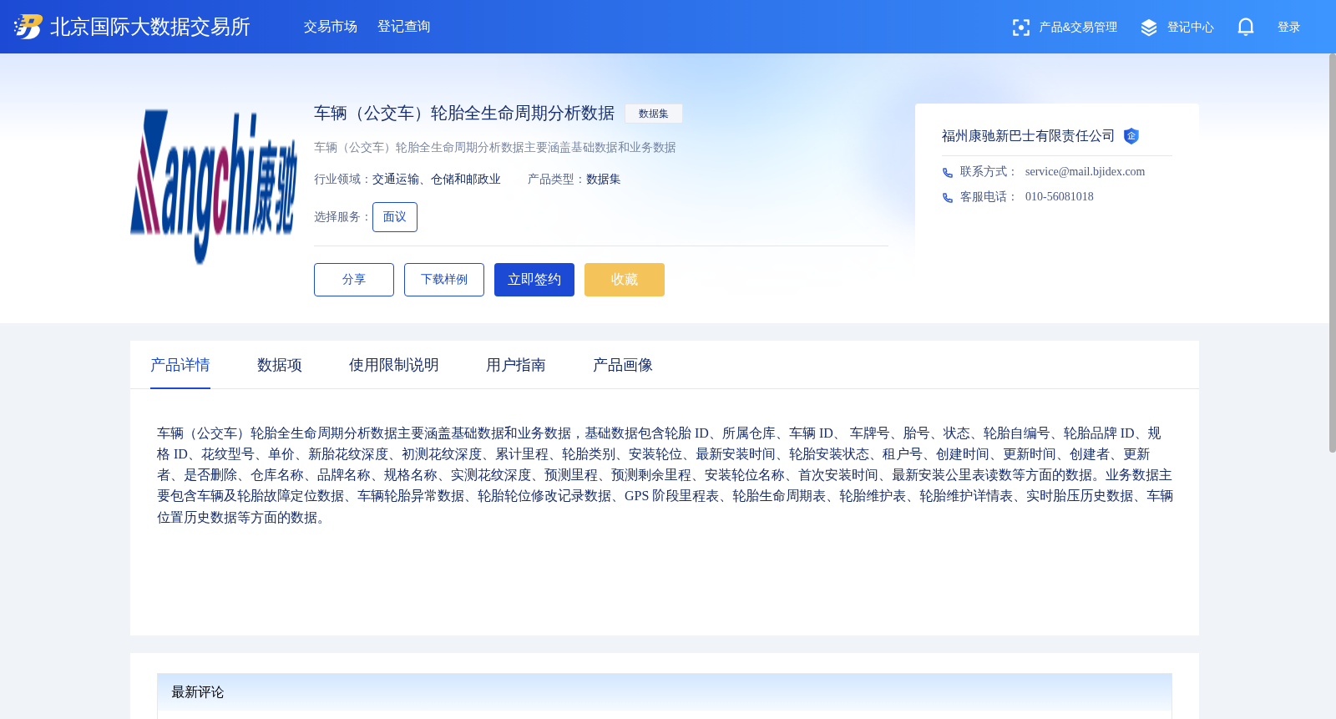
Task: Switch to the 产品详情 tab
Action: (180, 365)
